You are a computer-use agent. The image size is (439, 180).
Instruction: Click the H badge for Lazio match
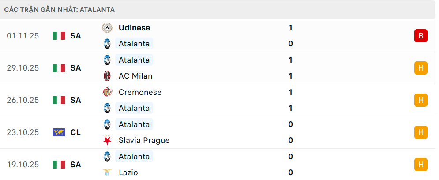(420, 165)
